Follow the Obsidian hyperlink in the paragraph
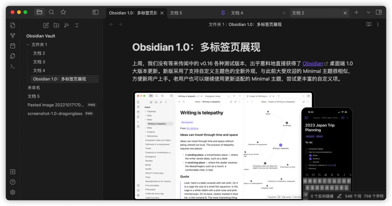The width and height of the screenshot is (392, 206). [313, 63]
